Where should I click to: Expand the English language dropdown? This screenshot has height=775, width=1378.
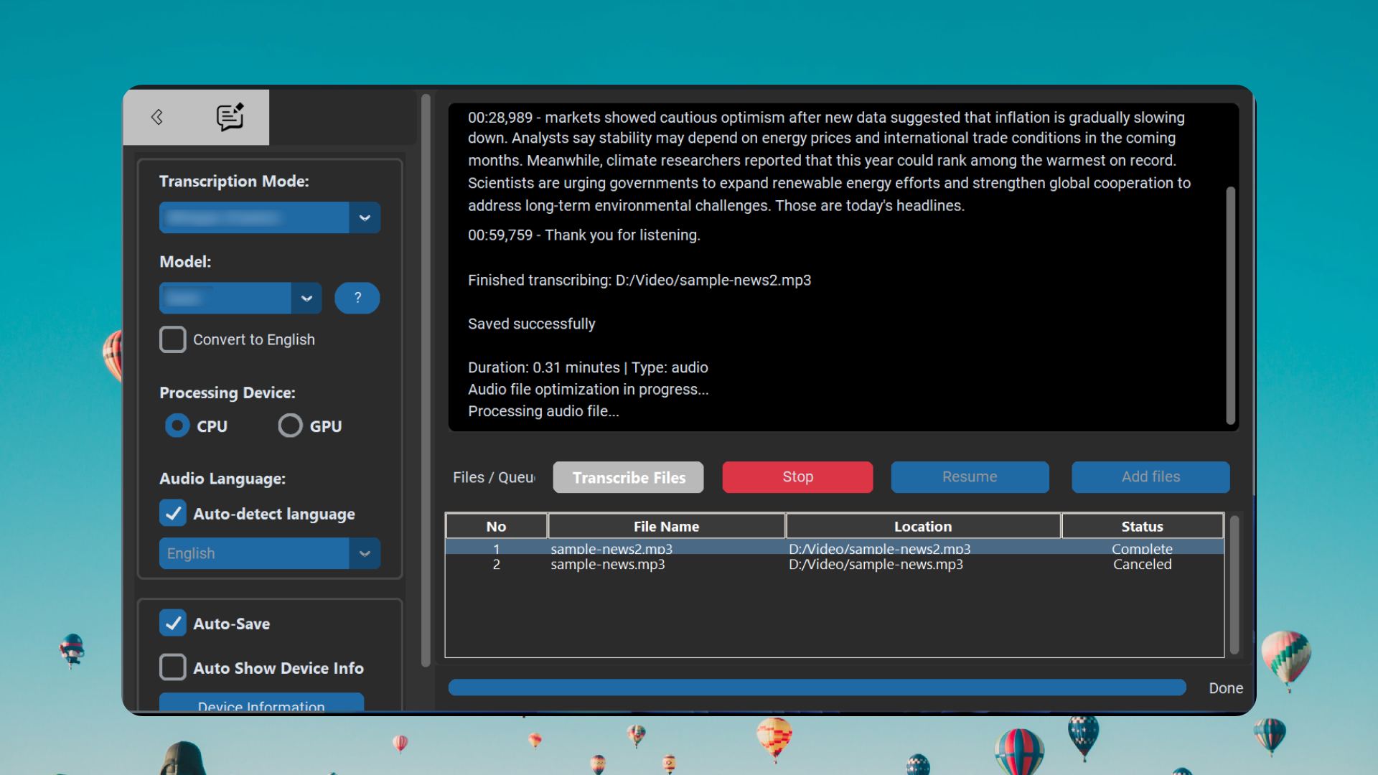[x=365, y=554]
